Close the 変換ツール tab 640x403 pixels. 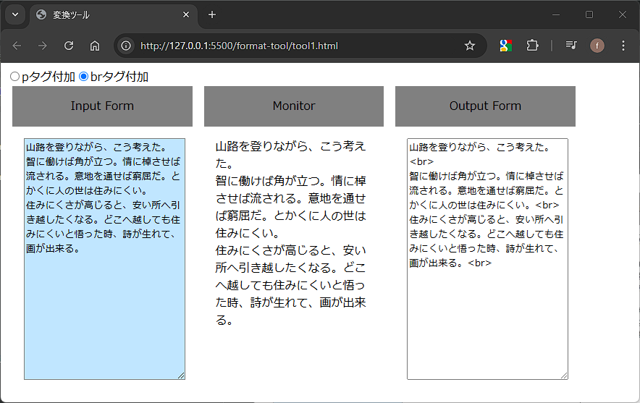click(x=186, y=14)
